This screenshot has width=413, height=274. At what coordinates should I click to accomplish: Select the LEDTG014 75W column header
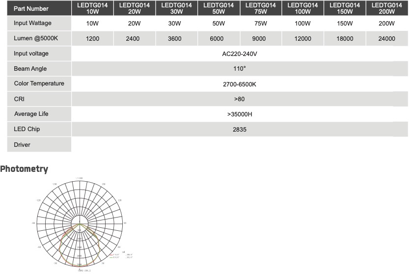pyautogui.click(x=261, y=8)
